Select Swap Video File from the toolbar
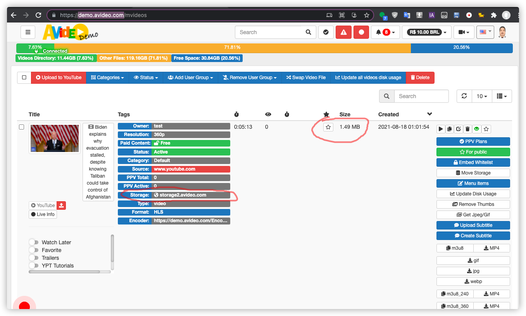The width and height of the screenshot is (526, 316). (x=306, y=78)
